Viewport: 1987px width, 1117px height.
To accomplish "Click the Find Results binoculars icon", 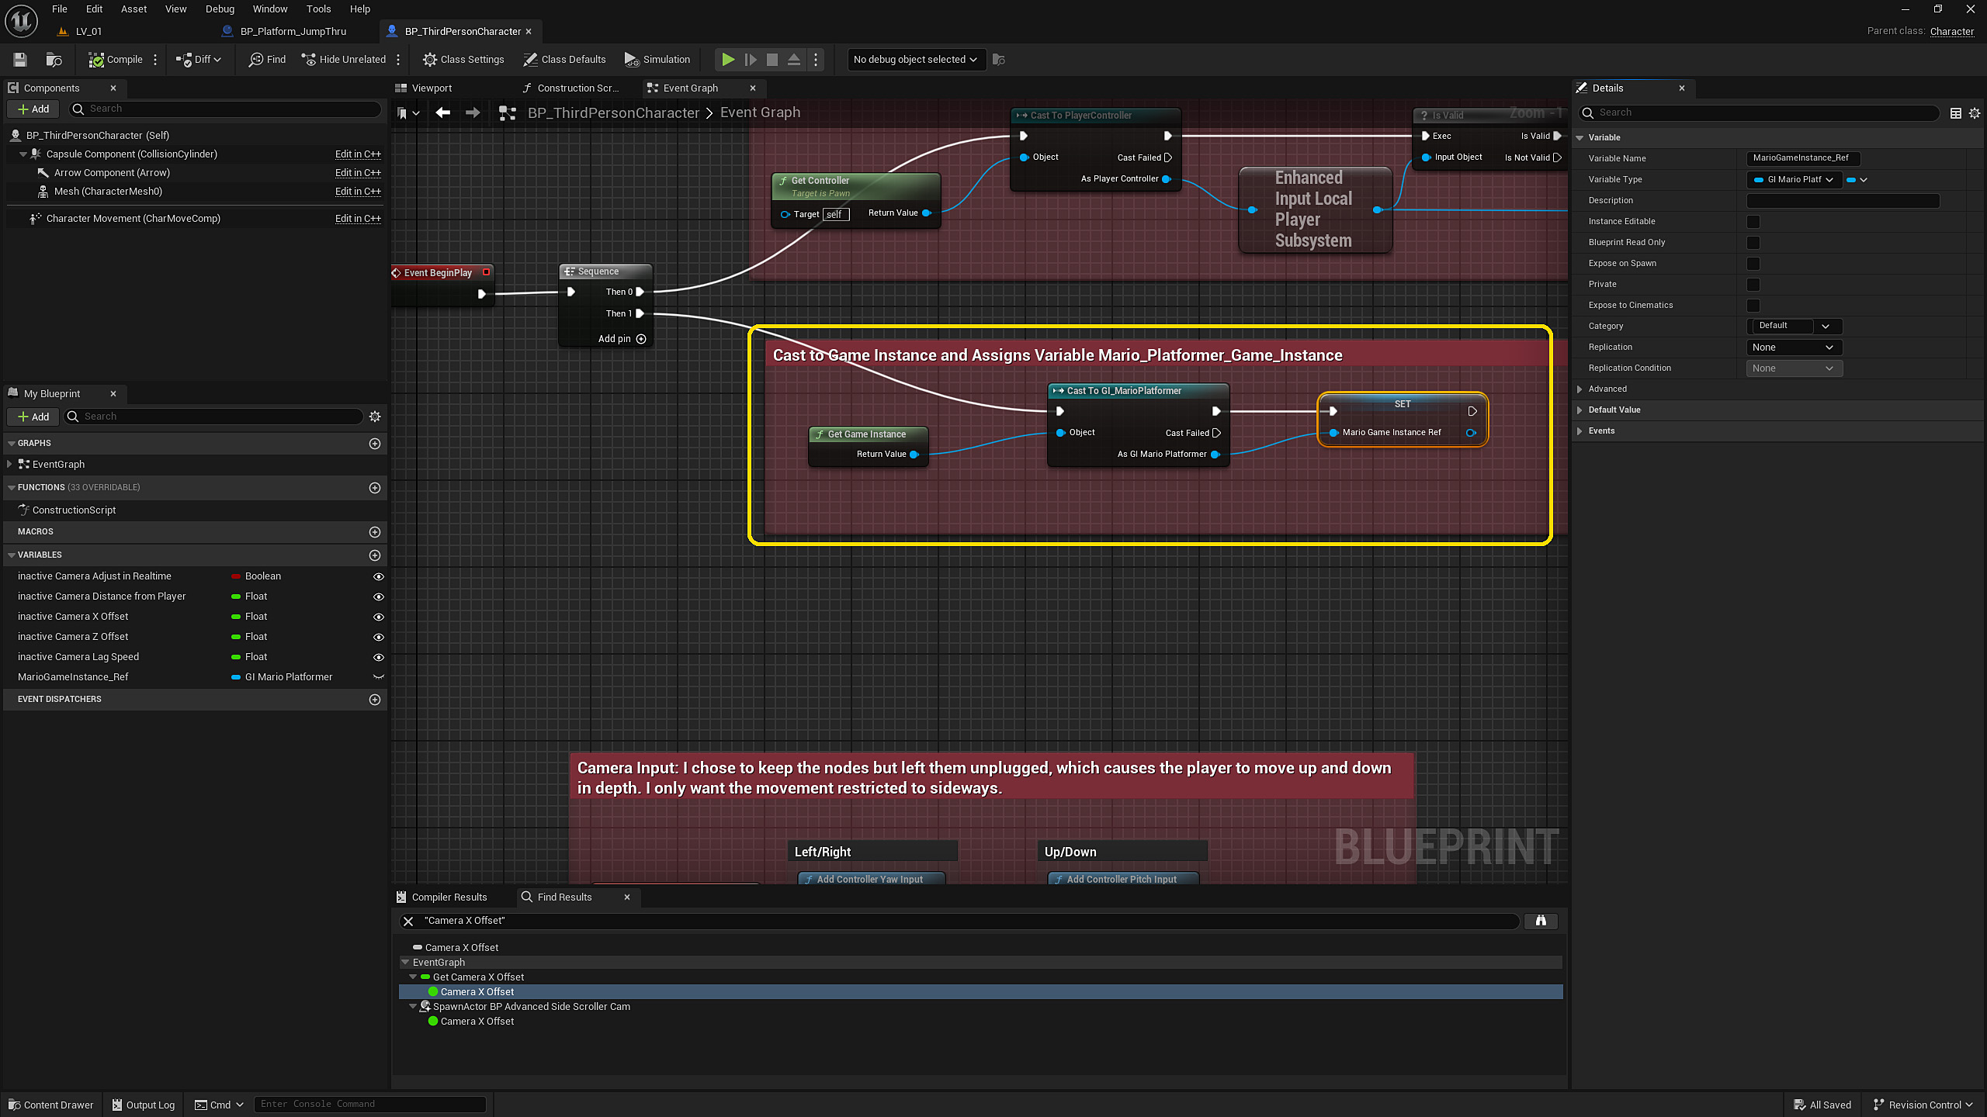I will (x=1541, y=921).
